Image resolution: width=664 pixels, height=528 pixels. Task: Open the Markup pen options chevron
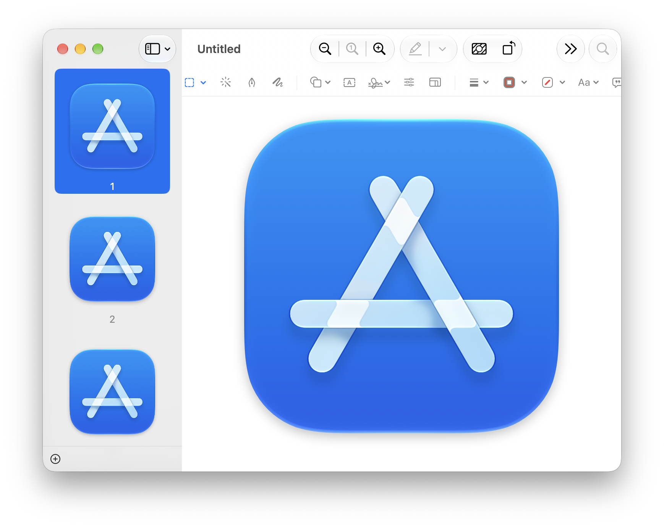click(x=442, y=49)
